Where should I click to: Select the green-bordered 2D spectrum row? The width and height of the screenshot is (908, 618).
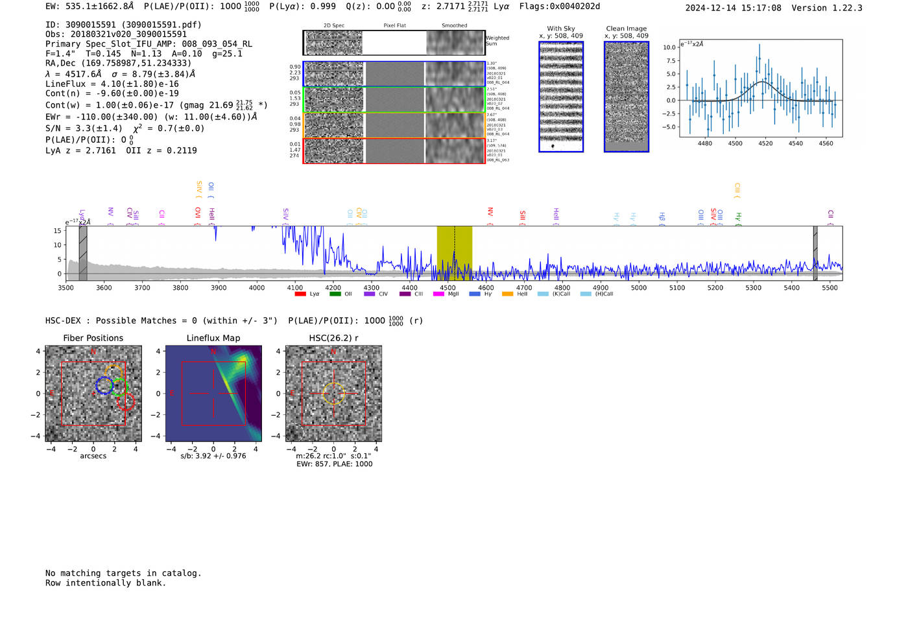tap(394, 100)
